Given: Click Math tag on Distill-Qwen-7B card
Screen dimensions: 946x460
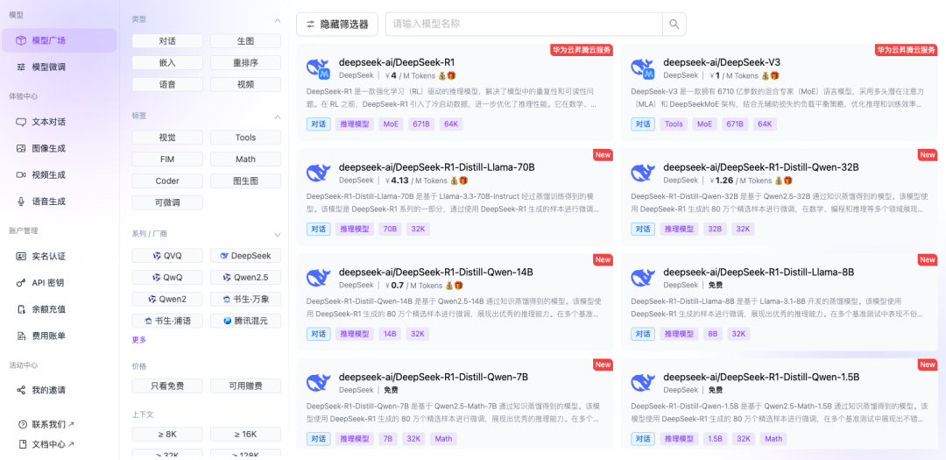Looking at the screenshot, I should tap(443, 439).
